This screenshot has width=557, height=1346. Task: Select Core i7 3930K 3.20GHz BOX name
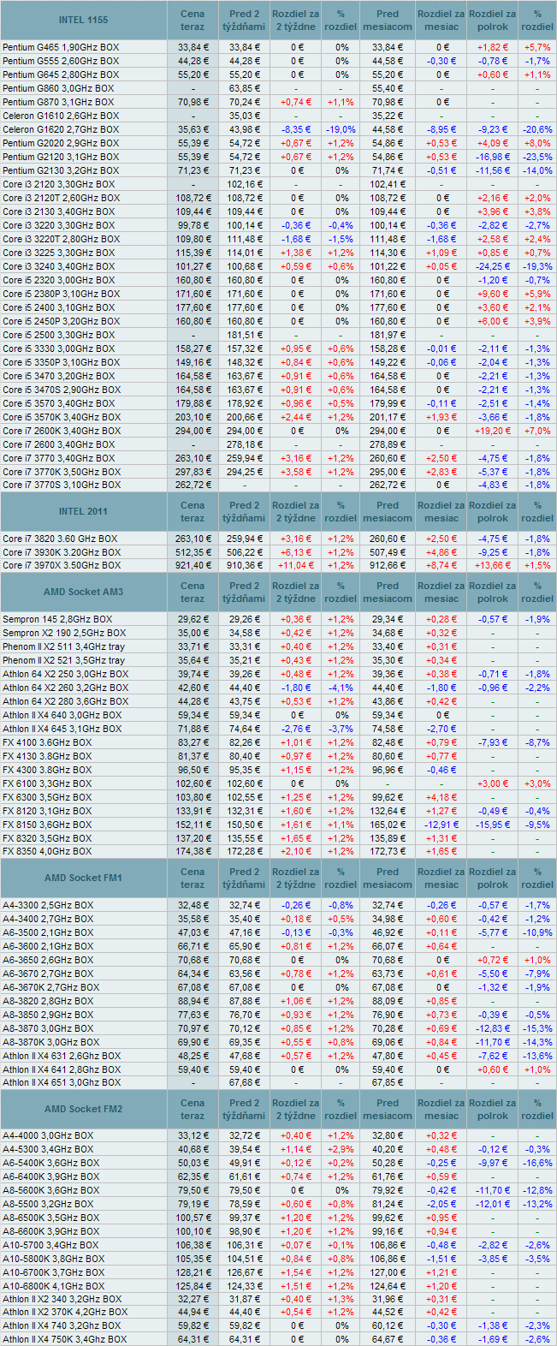(62, 552)
